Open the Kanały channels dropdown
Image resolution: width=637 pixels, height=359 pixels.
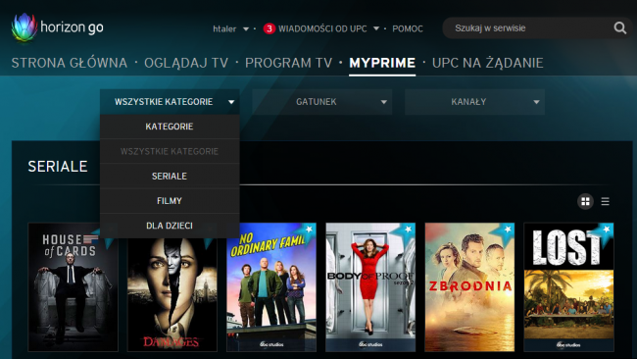(474, 102)
